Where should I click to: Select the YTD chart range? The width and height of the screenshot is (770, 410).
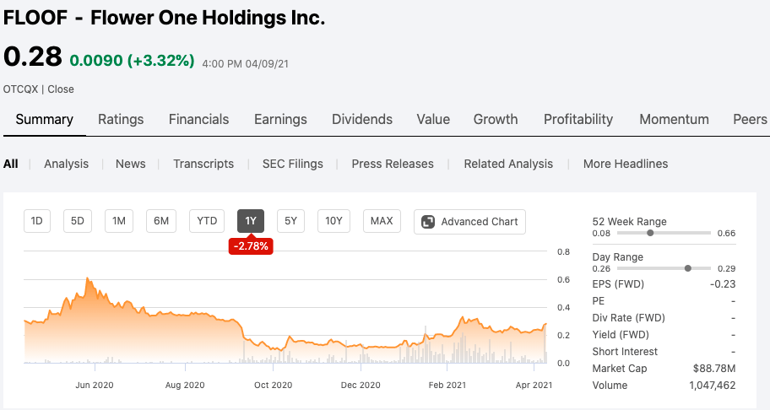tap(207, 221)
